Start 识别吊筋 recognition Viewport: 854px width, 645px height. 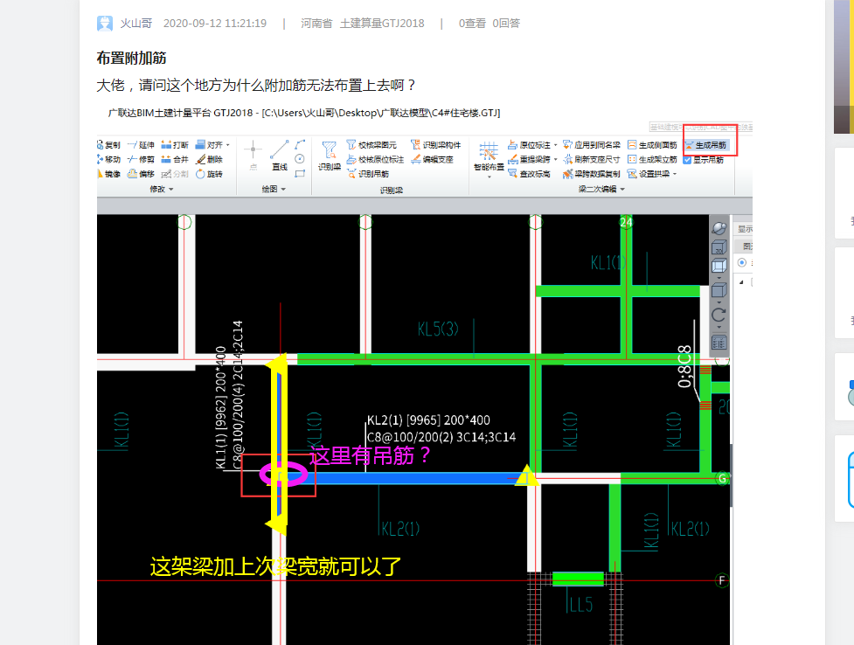click(368, 174)
